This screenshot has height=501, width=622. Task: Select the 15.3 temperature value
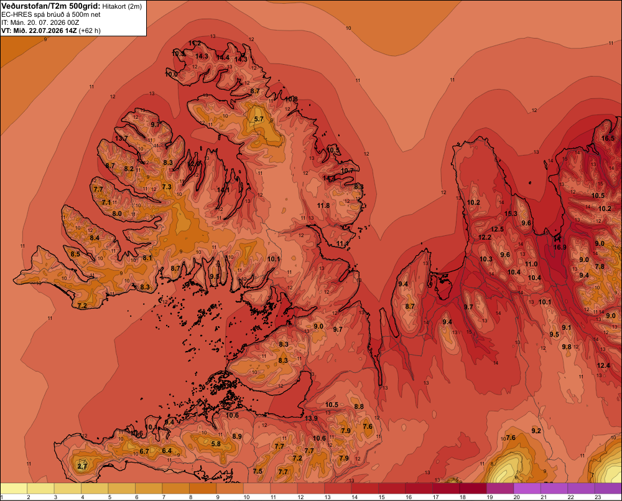coord(511,213)
